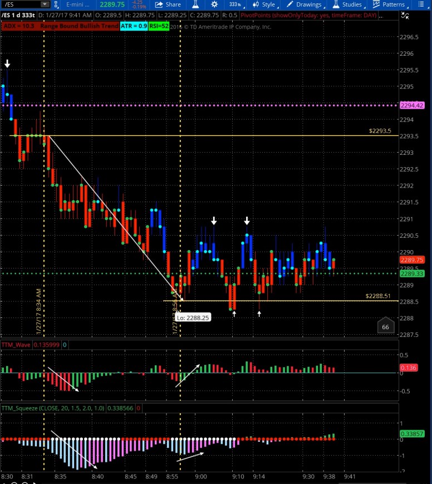Click the red 0.136 TTM_Wave value bubble
The width and height of the screenshot is (432, 484).
pos(409,368)
